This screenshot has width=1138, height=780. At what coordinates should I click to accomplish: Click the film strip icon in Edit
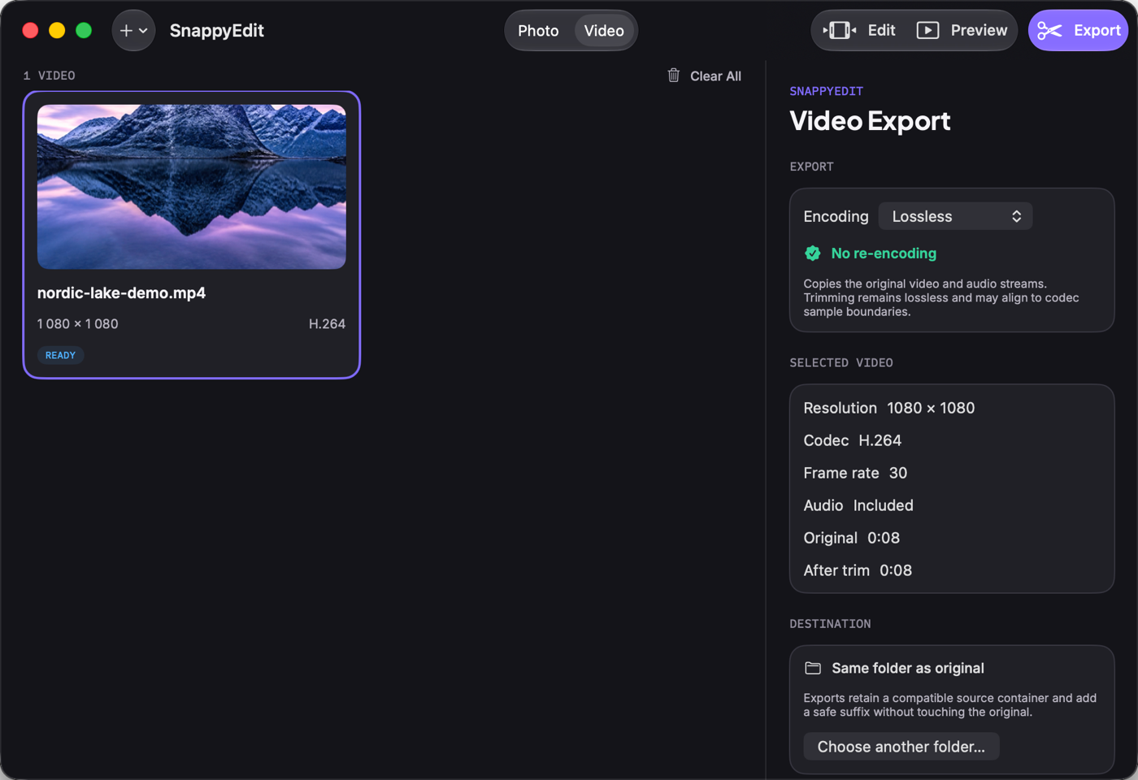(840, 31)
